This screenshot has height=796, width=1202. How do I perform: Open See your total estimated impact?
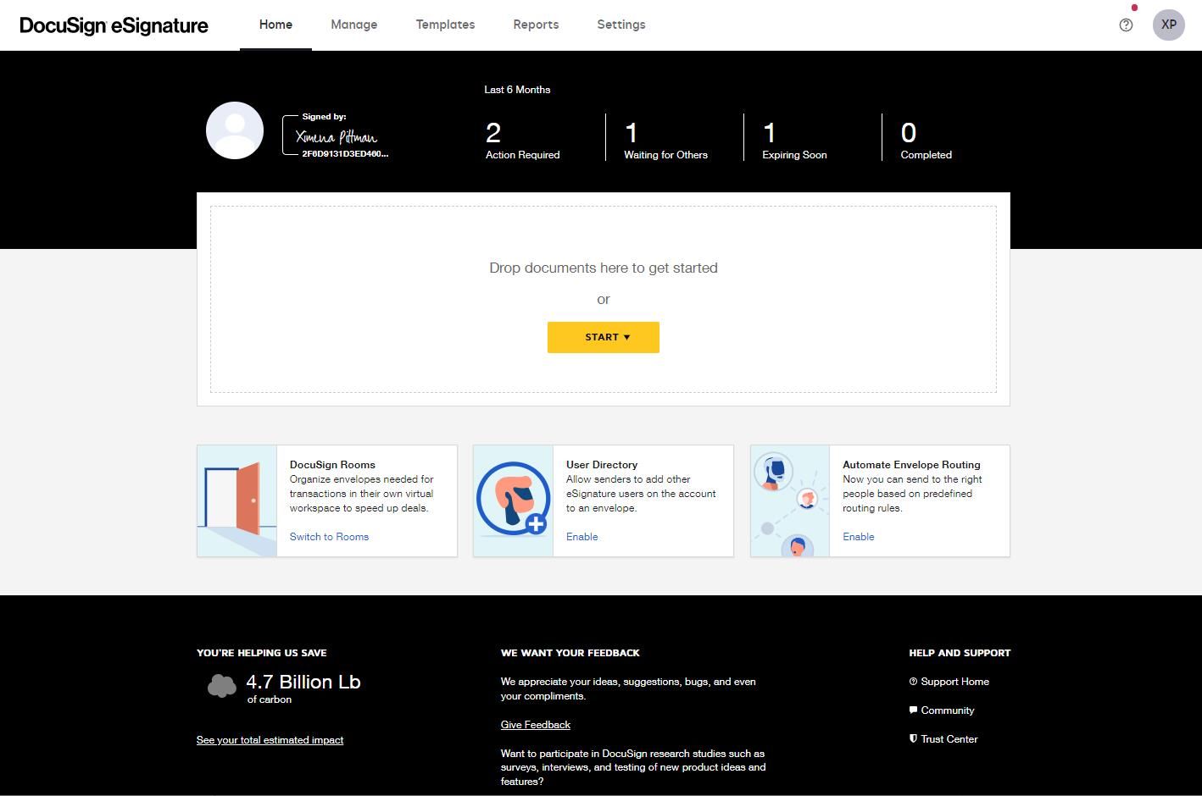270,739
